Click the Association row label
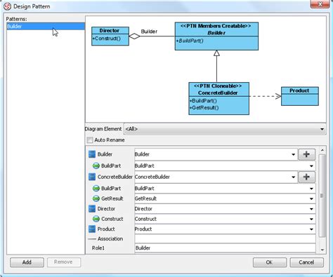The height and width of the screenshot is (277, 333). tap(110, 239)
